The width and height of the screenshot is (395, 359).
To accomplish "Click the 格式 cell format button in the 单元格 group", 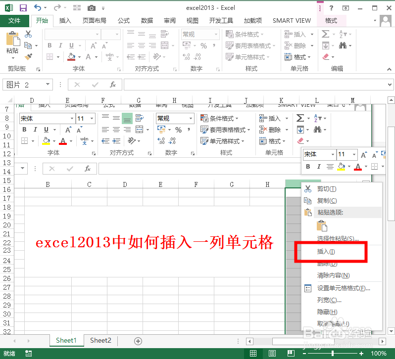I will (x=297, y=57).
